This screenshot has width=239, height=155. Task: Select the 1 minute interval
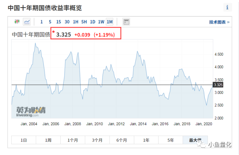pos(41,22)
